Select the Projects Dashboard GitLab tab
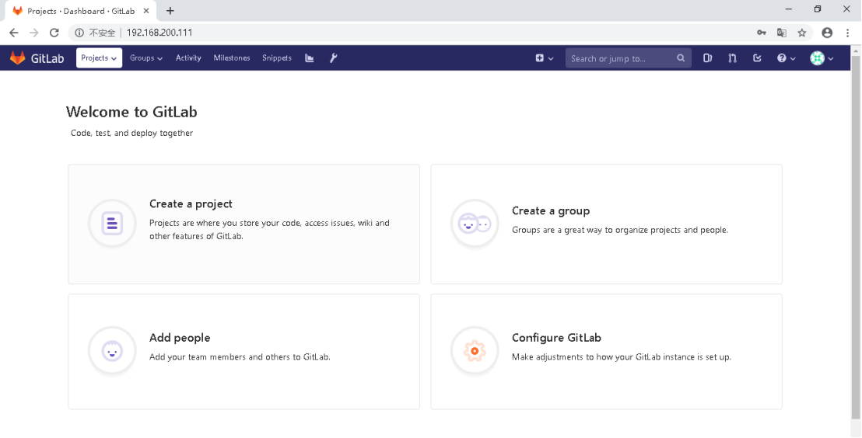Image resolution: width=862 pixels, height=438 pixels. coord(80,11)
